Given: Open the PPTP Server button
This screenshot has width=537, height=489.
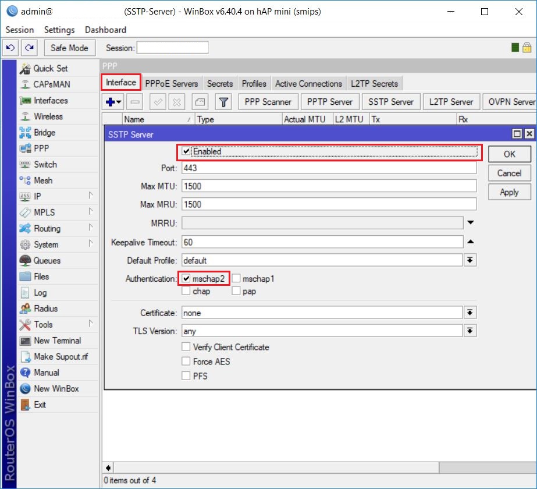Looking at the screenshot, I should coord(329,102).
